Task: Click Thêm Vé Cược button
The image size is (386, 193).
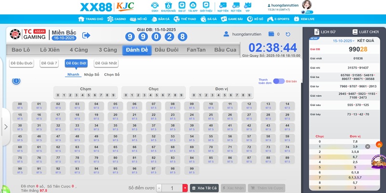Action: (x=267, y=188)
